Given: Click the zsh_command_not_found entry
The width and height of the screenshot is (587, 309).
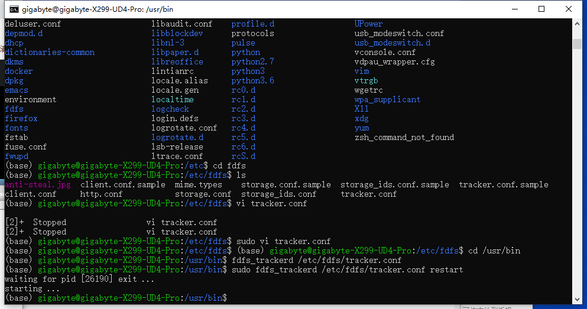Looking at the screenshot, I should tap(404, 137).
